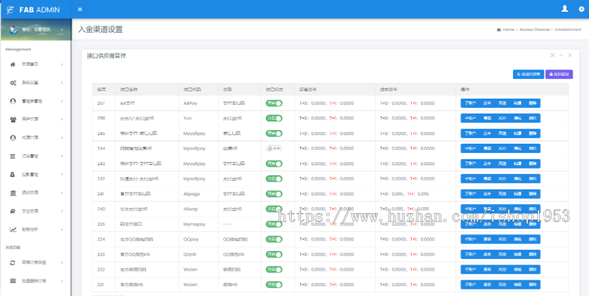Toggle status switch for row 221 官方微信H5
The image size is (589, 296).
coord(274,285)
